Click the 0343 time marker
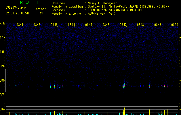Viewport: 181px width, 115px height. (54, 25)
